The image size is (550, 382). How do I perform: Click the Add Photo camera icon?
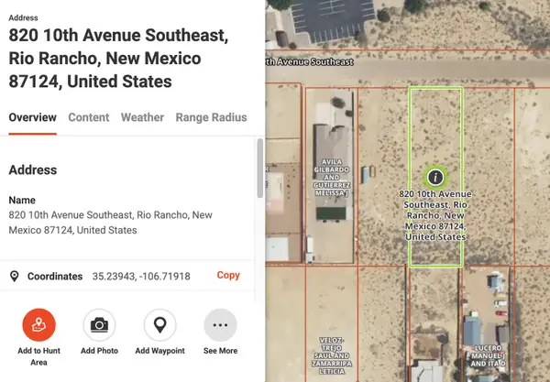99,325
